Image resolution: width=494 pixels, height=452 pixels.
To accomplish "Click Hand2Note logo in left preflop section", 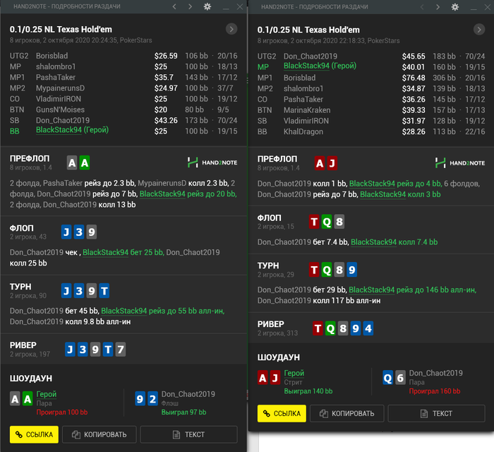I will pyautogui.click(x=212, y=162).
